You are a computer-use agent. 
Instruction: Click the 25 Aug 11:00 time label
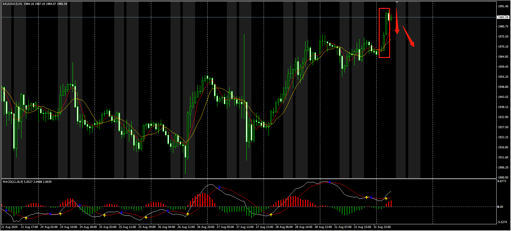click(x=127, y=227)
